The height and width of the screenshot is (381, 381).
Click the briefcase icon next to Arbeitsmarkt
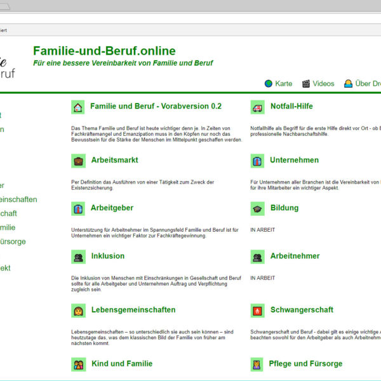pyautogui.click(x=78, y=161)
